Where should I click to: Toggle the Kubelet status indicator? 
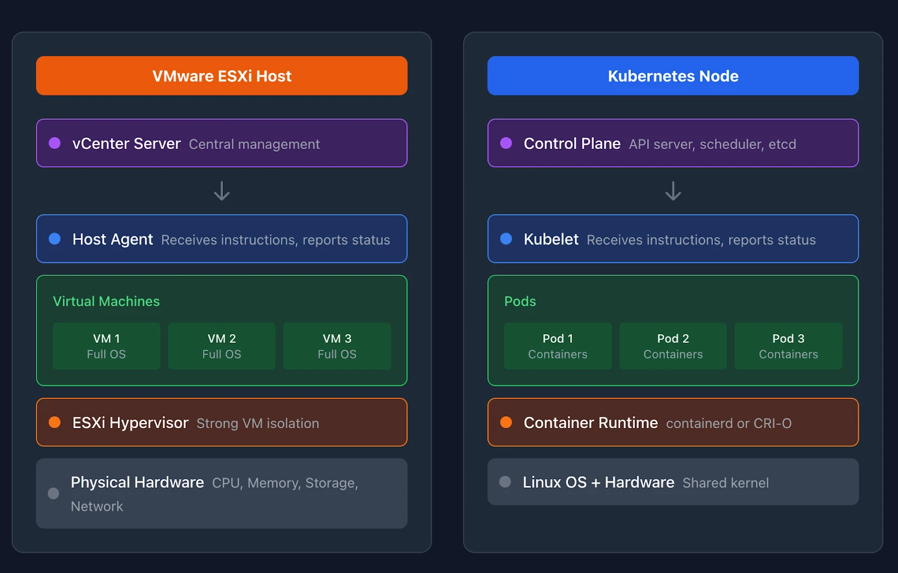tap(506, 239)
